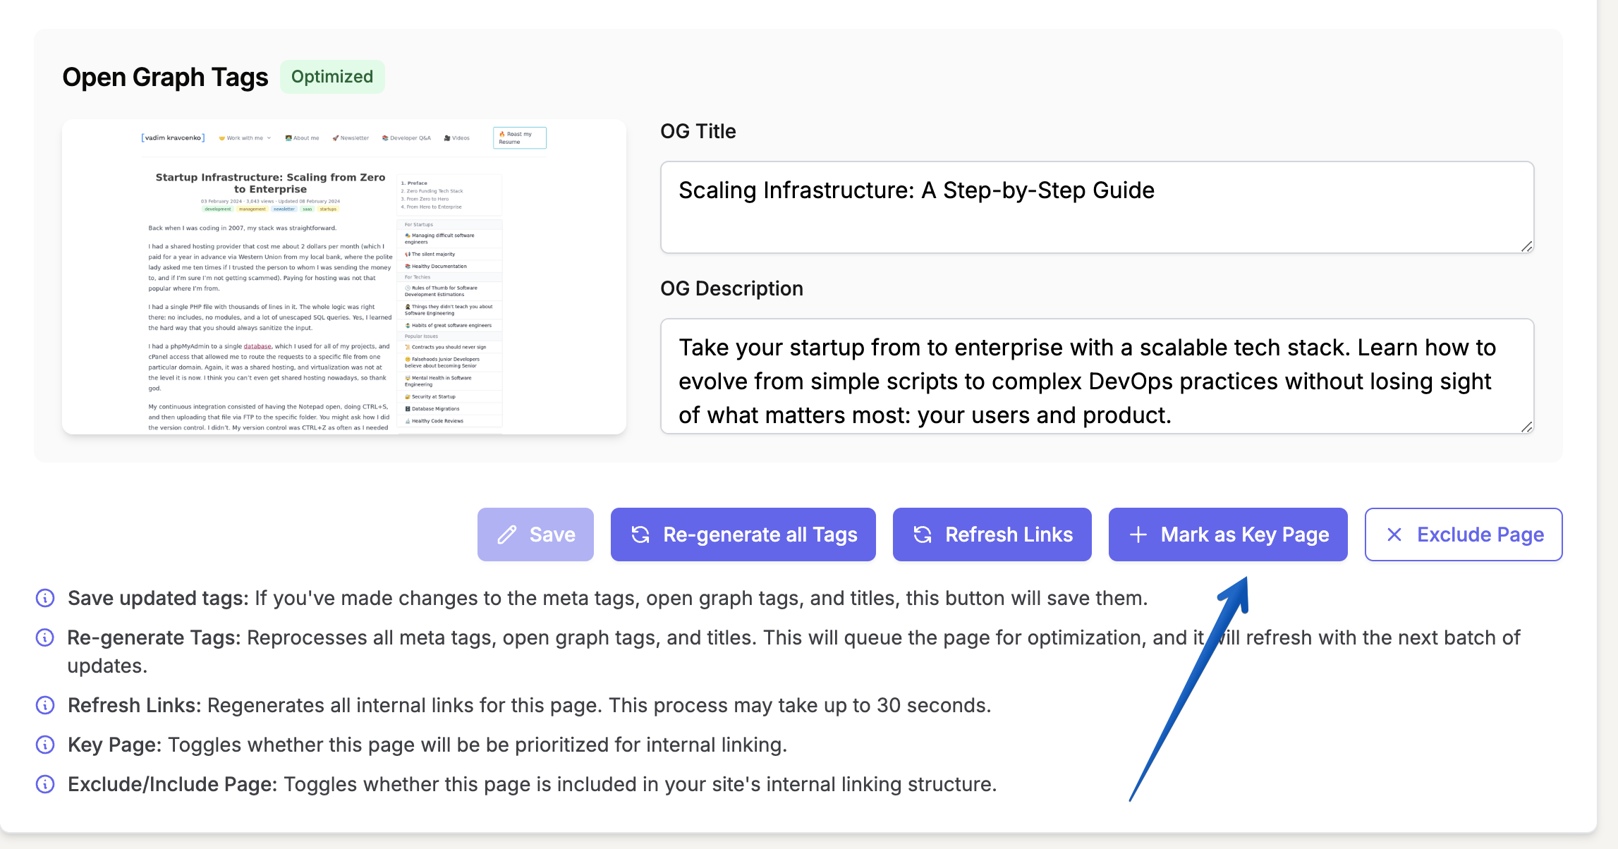Toggle Exclude Page for internal linking
Viewport: 1618px width, 849px height.
pos(1463,534)
